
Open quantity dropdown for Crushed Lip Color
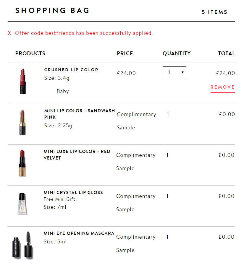[x=174, y=72]
